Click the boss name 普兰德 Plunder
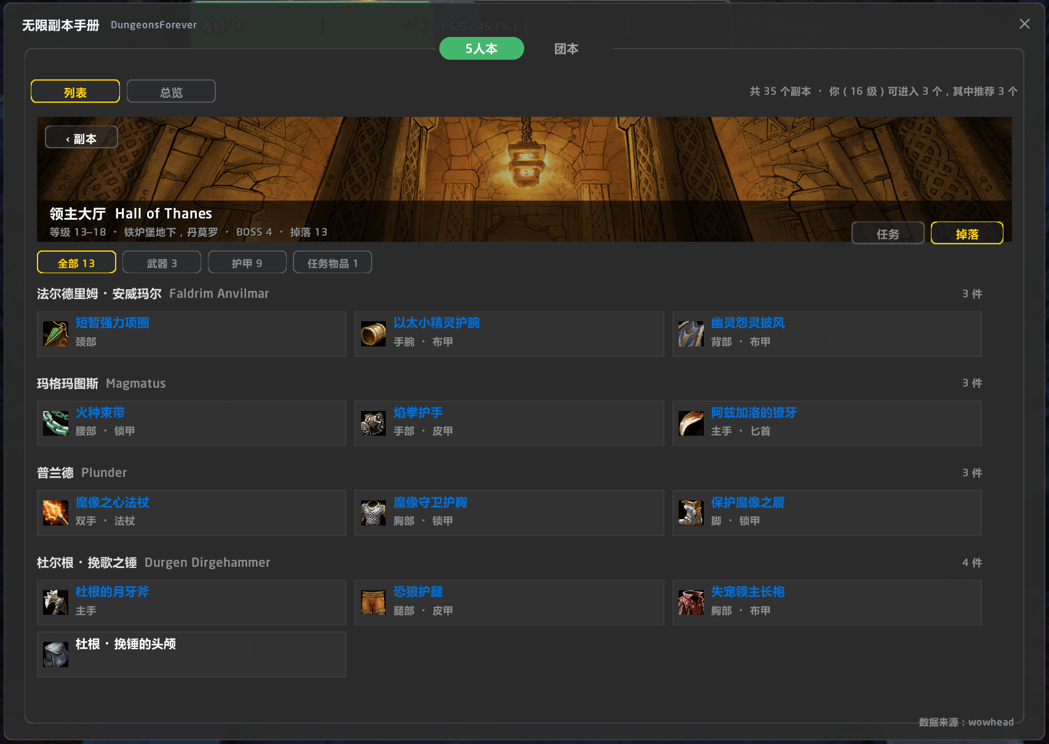 point(82,473)
